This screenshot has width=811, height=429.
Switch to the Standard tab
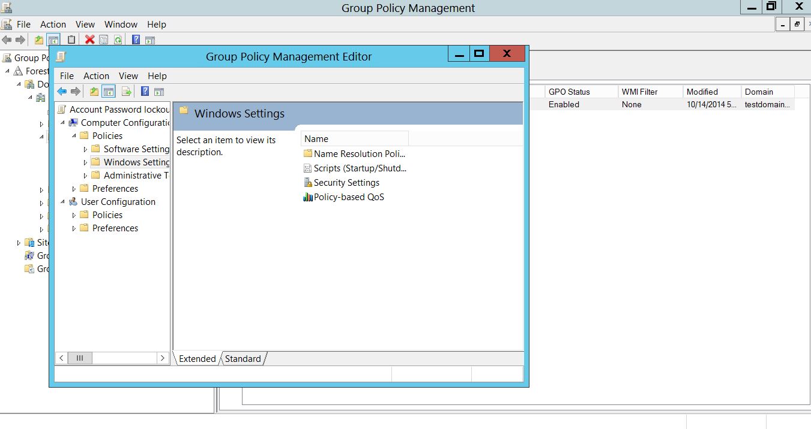(x=243, y=359)
